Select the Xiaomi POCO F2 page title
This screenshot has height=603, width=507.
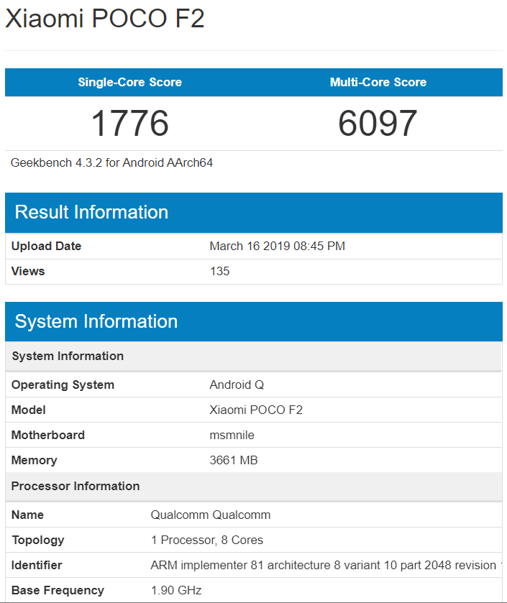coord(104,19)
